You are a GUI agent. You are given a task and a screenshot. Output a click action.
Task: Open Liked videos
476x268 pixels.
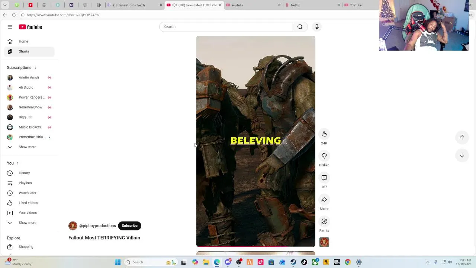pos(29,203)
